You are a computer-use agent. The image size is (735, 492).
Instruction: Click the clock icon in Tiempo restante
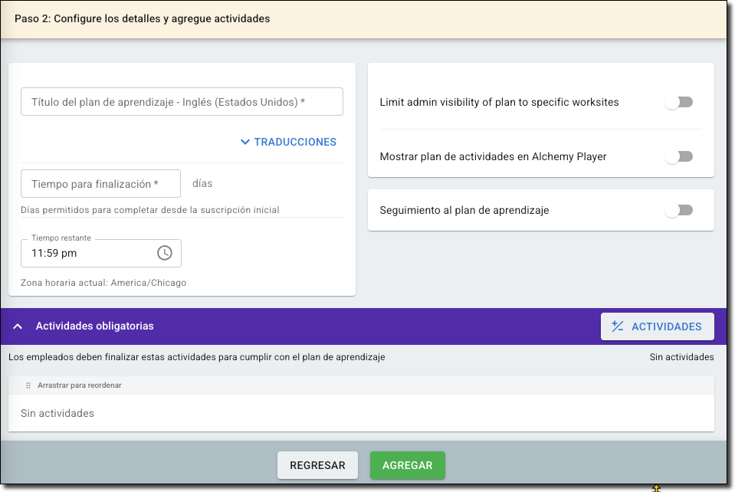165,253
